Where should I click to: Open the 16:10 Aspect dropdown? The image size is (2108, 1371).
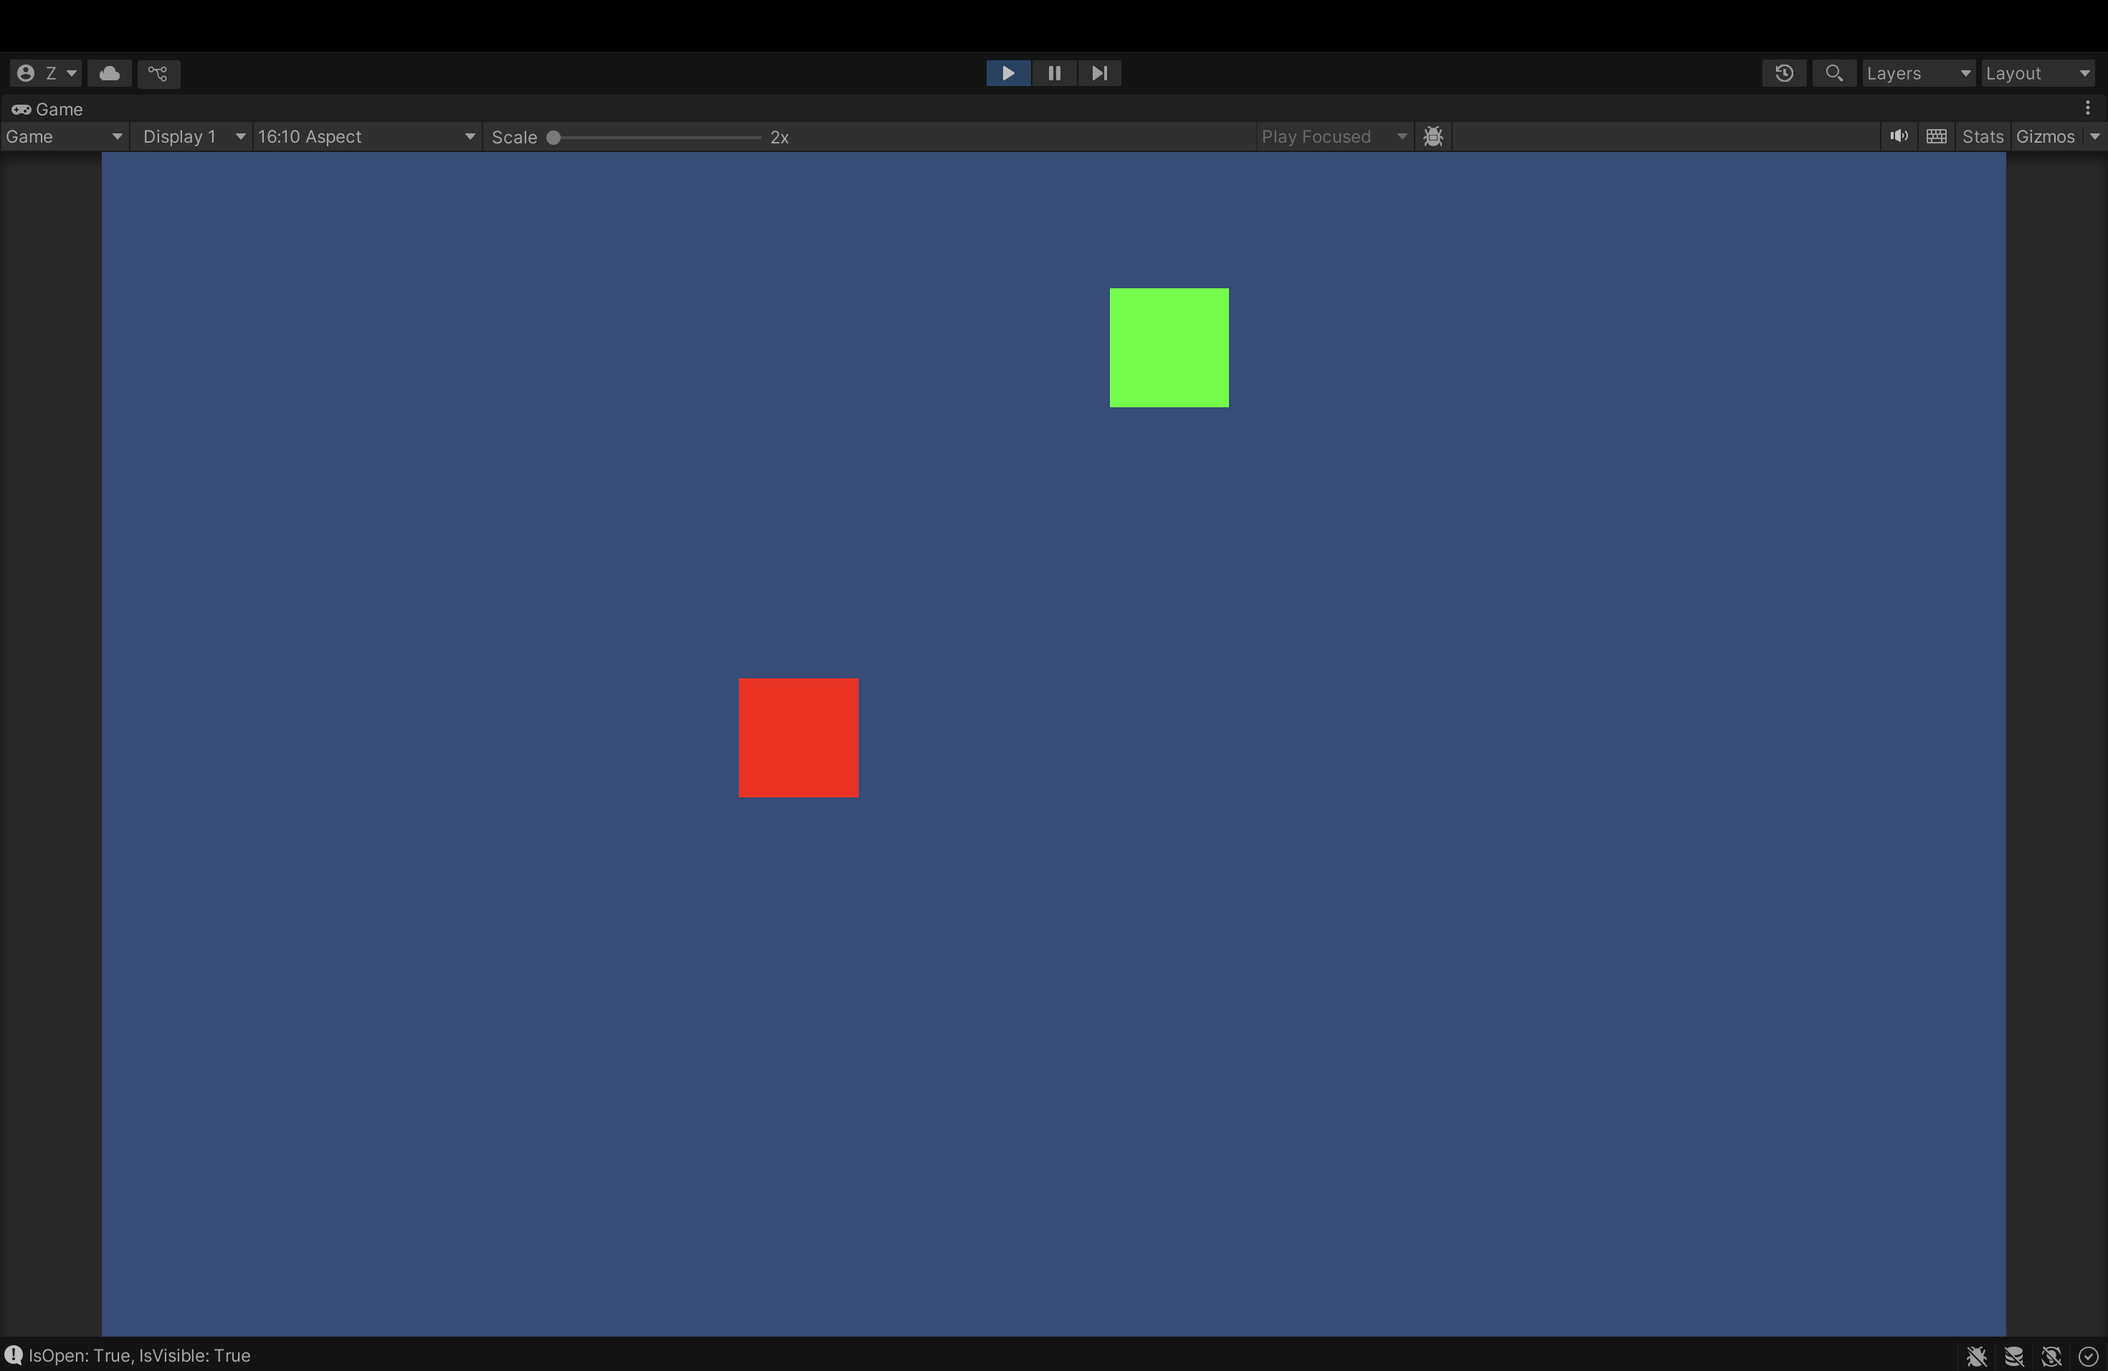pos(366,136)
